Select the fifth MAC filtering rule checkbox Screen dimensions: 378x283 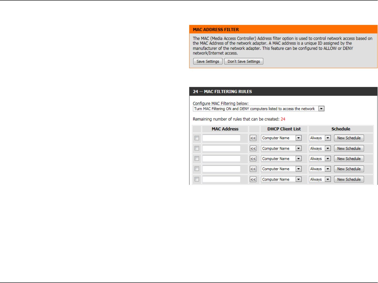(197, 179)
